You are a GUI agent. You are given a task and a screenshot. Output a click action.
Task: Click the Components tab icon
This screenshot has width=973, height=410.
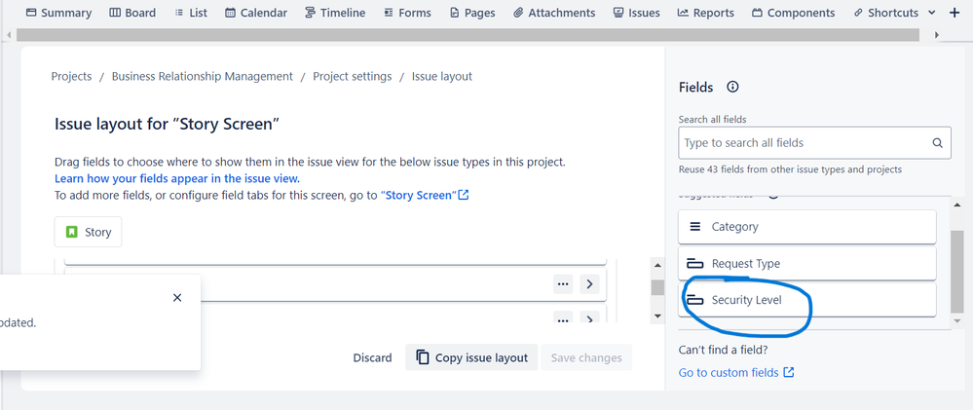[757, 13]
